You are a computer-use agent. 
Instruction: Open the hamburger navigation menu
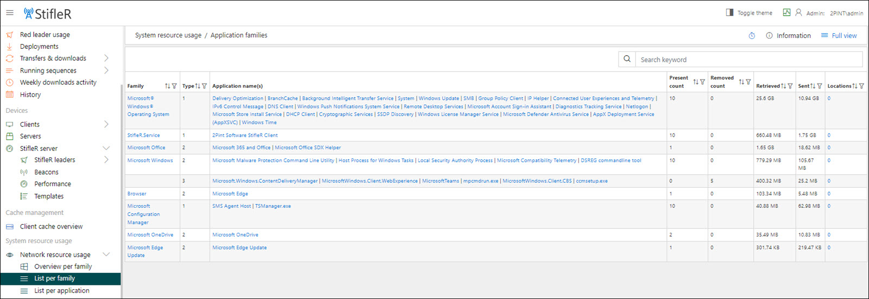pyautogui.click(x=10, y=13)
